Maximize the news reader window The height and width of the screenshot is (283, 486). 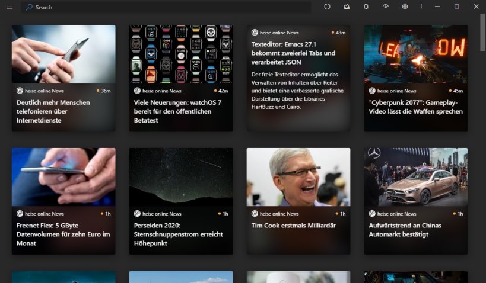[456, 7]
